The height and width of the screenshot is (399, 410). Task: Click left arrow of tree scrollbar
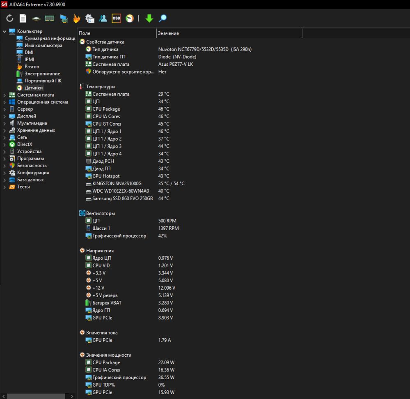pyautogui.click(x=3, y=396)
